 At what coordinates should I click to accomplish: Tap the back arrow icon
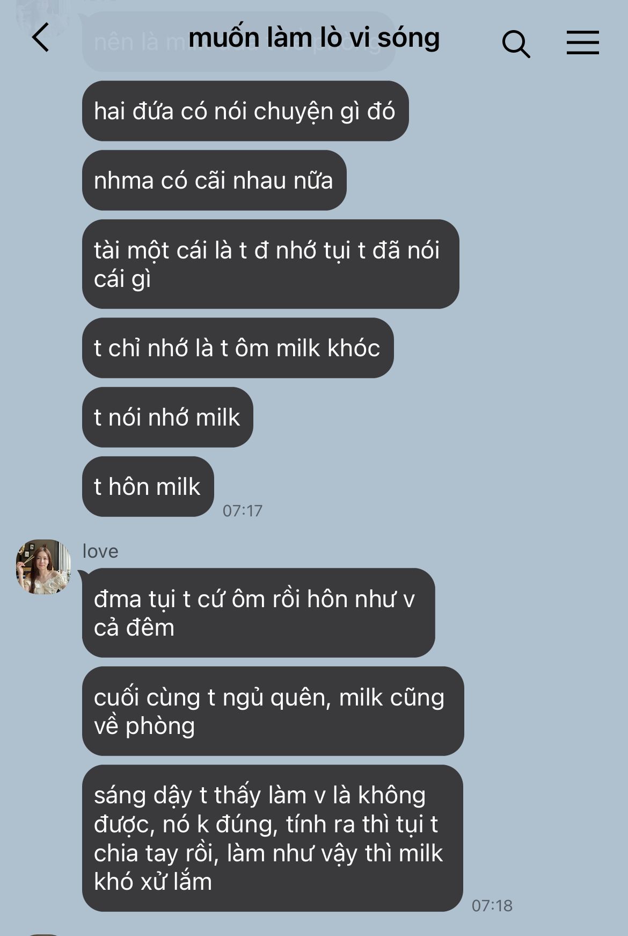tap(41, 38)
